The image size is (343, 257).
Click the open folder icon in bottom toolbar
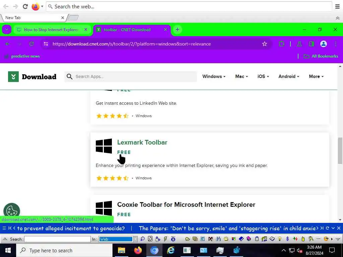188,239
